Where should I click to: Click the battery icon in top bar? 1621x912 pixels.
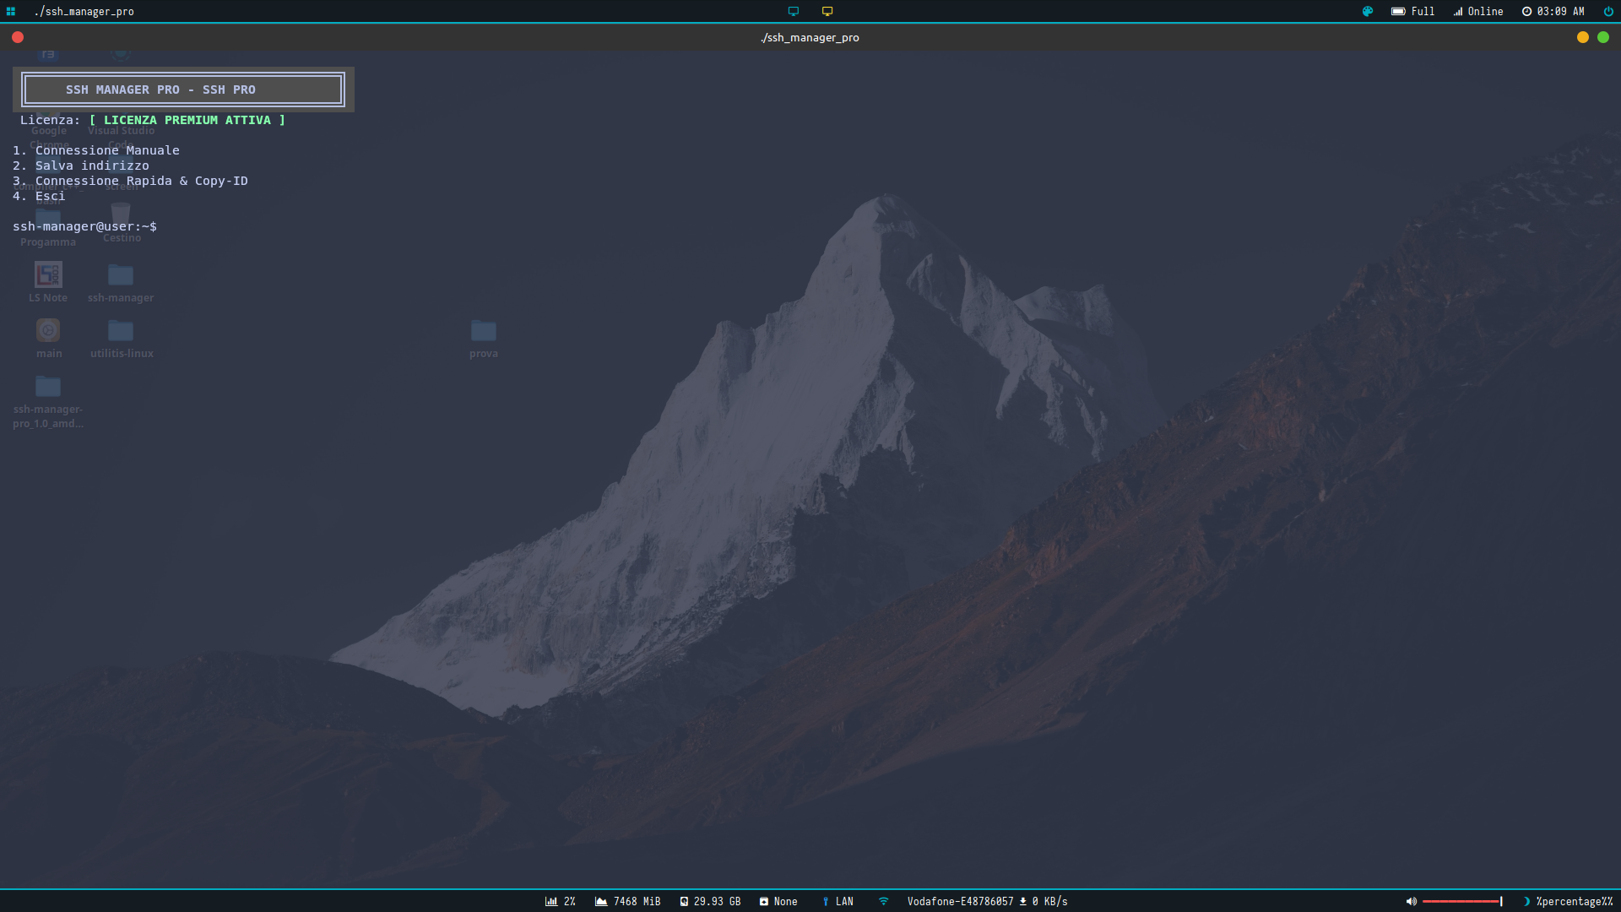(x=1398, y=12)
